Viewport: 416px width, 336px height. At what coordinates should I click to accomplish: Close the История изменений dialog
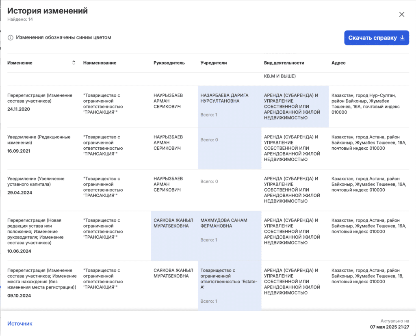pos(402,14)
